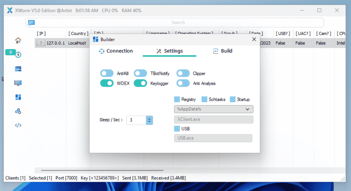Image resolution: width=351 pixels, height=191 pixels.
Task: Toggle the AntiKill switch
Action: (x=107, y=73)
